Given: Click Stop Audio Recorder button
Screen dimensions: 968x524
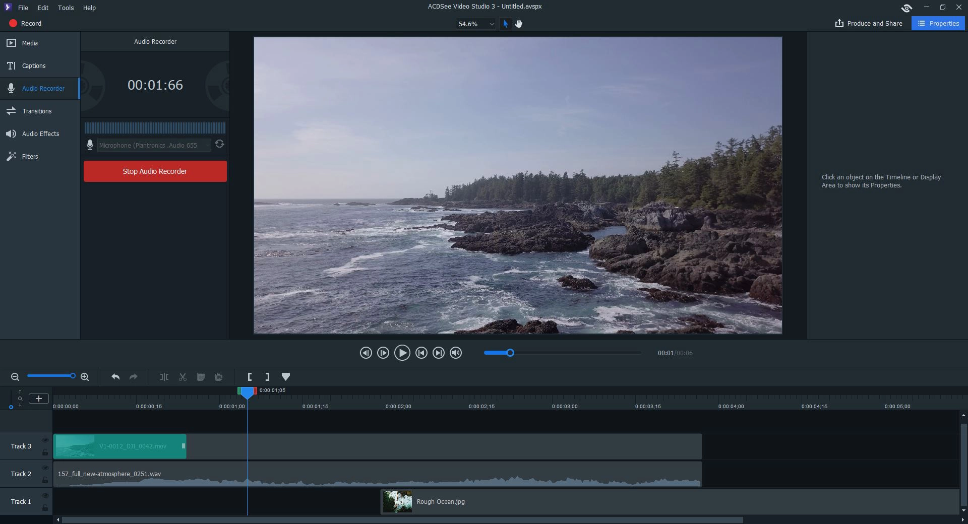Looking at the screenshot, I should pos(155,171).
